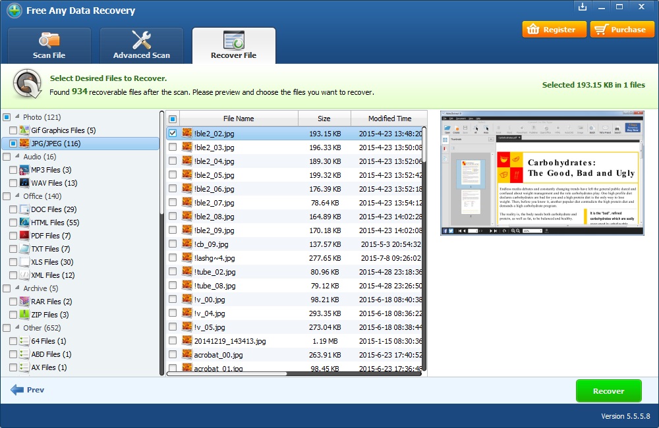Image resolution: width=659 pixels, height=428 pixels.
Task: Click the RAR Files icon in the sidebar
Action: pyautogui.click(x=22, y=302)
